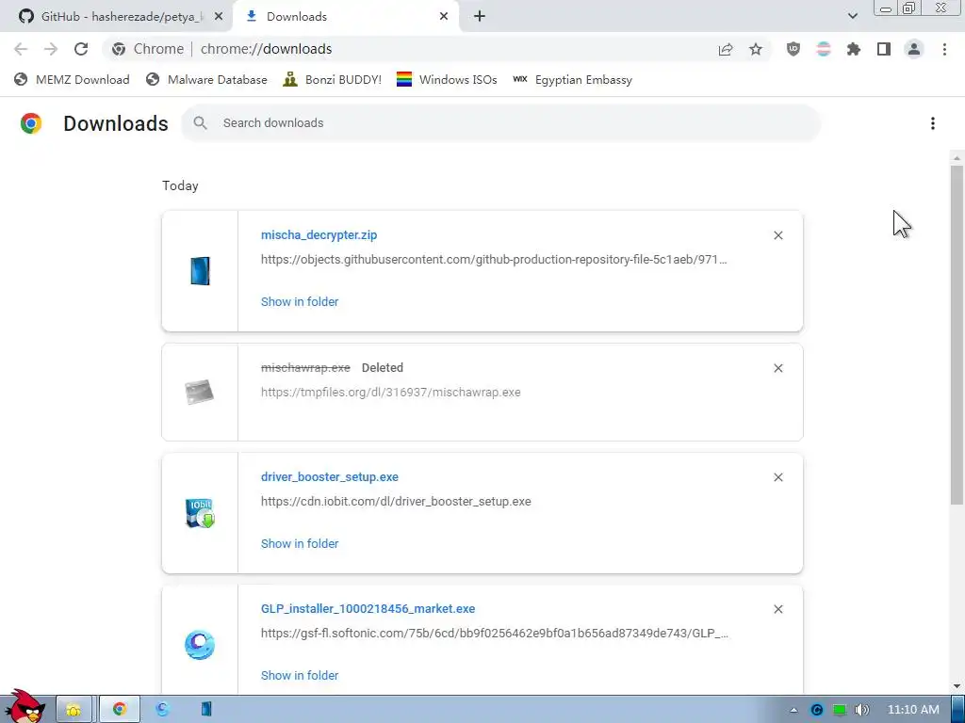Click the blue circular tray icon
Image resolution: width=965 pixels, height=723 pixels.
click(817, 710)
